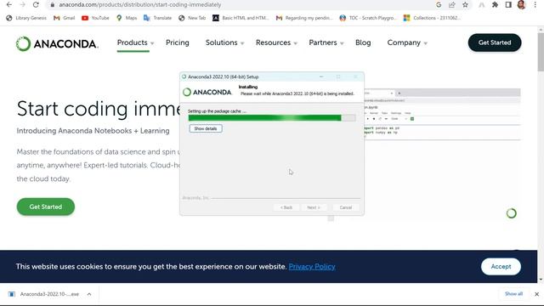
Task: Open the Collections bookmark
Action: click(x=432, y=18)
